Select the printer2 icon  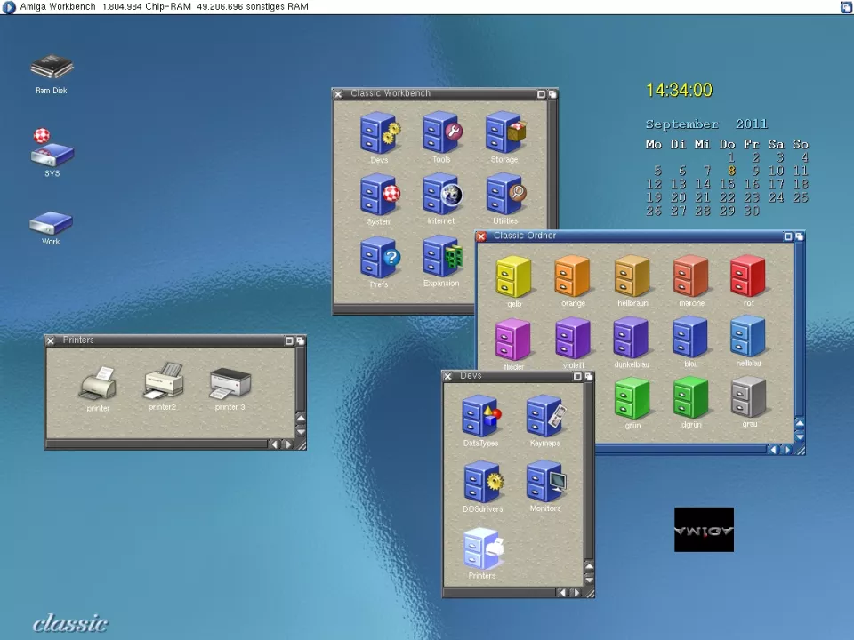pyautogui.click(x=163, y=383)
